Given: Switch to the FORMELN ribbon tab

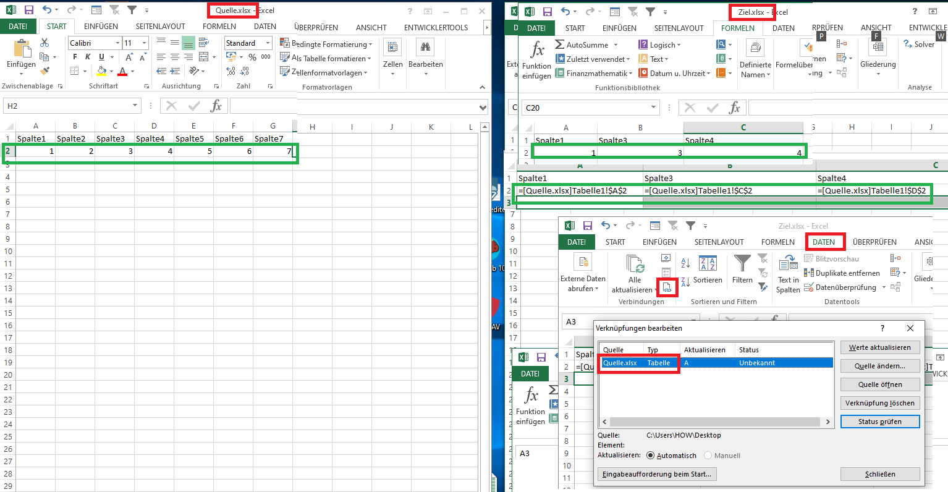Looking at the screenshot, I should coord(738,27).
